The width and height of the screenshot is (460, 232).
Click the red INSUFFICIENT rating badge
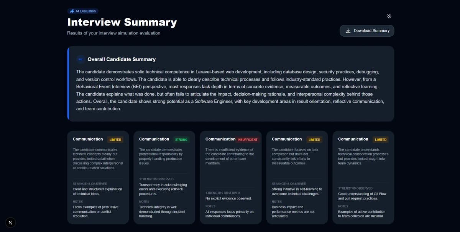pyautogui.click(x=247, y=140)
